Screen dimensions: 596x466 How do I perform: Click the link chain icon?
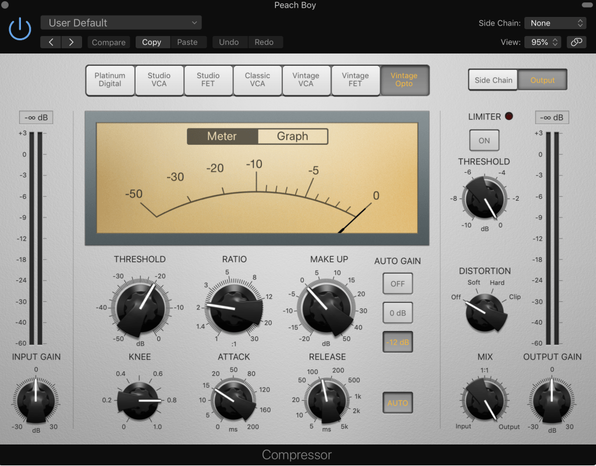(576, 42)
